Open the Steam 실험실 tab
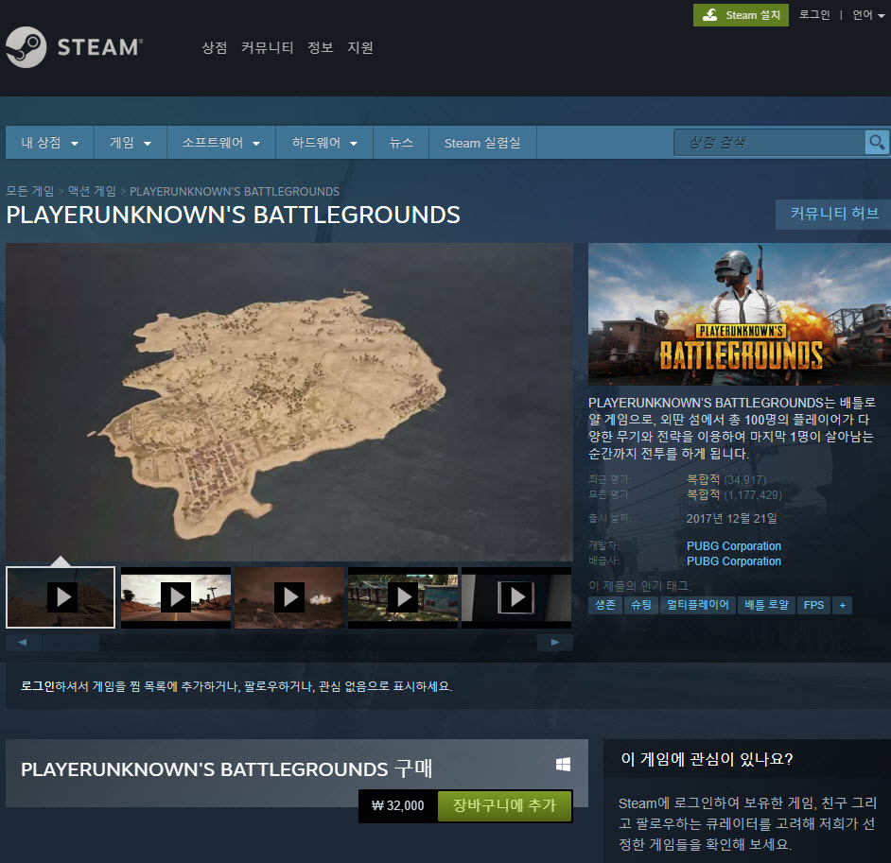The width and height of the screenshot is (891, 863). click(x=482, y=143)
